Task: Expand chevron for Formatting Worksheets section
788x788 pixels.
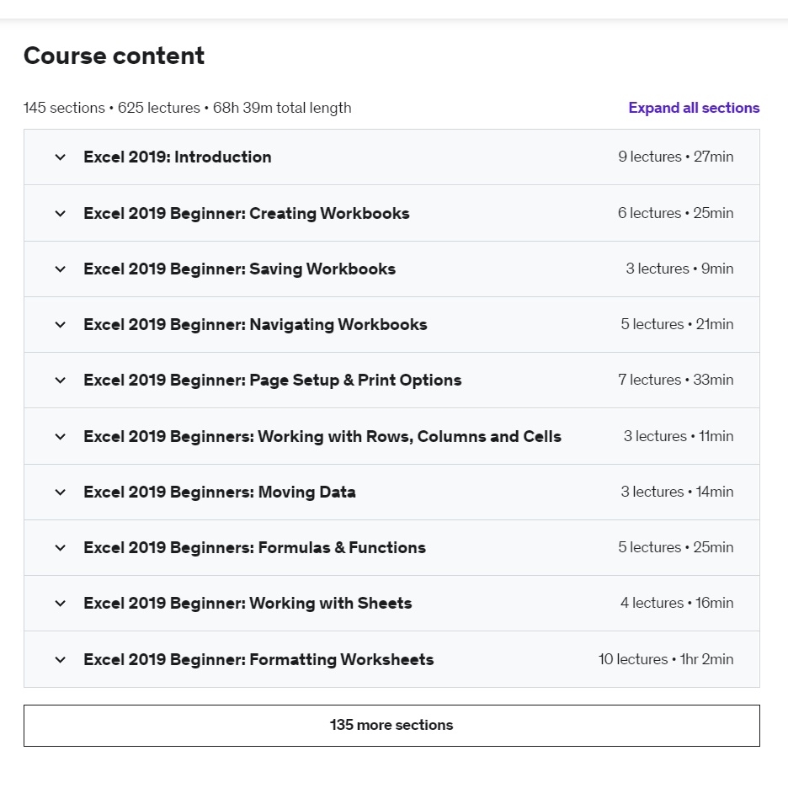Action: [x=60, y=660]
